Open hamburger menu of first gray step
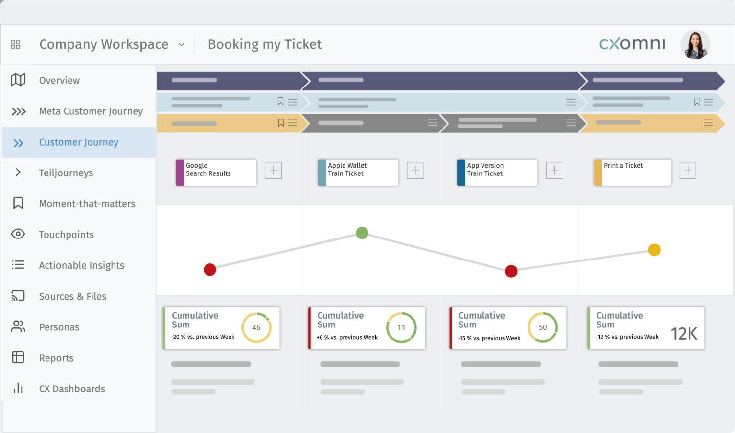Viewport: 735px width, 433px height. 433,123
